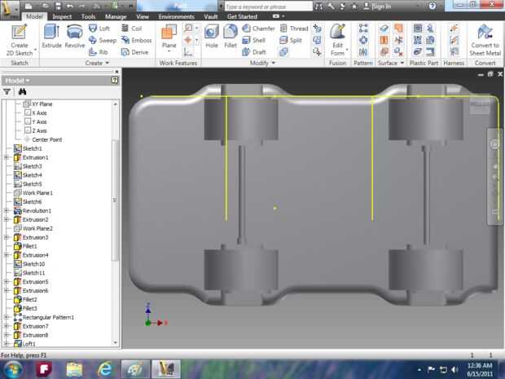Select Fillet1 in the browser
This screenshot has height=379, width=505.
[x=26, y=246]
